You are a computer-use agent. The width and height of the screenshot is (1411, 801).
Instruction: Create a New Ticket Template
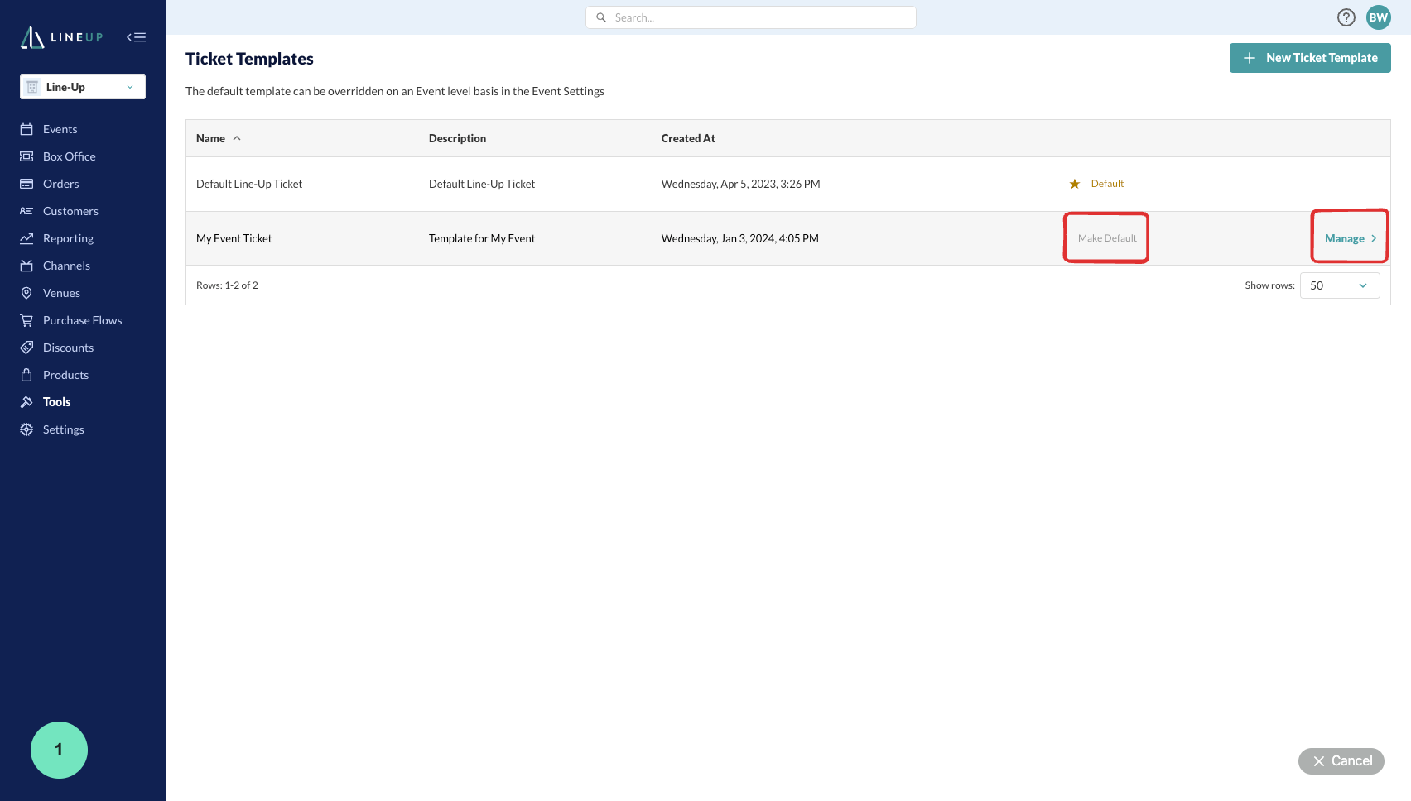[x=1310, y=58]
